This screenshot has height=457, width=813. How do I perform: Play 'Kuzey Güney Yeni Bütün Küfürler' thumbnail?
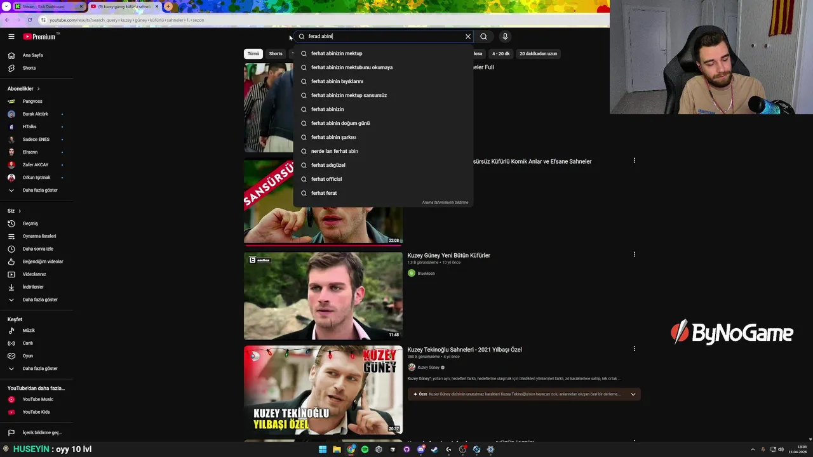click(x=323, y=296)
